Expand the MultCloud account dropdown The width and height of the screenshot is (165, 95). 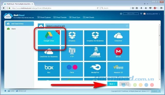(x=153, y=14)
